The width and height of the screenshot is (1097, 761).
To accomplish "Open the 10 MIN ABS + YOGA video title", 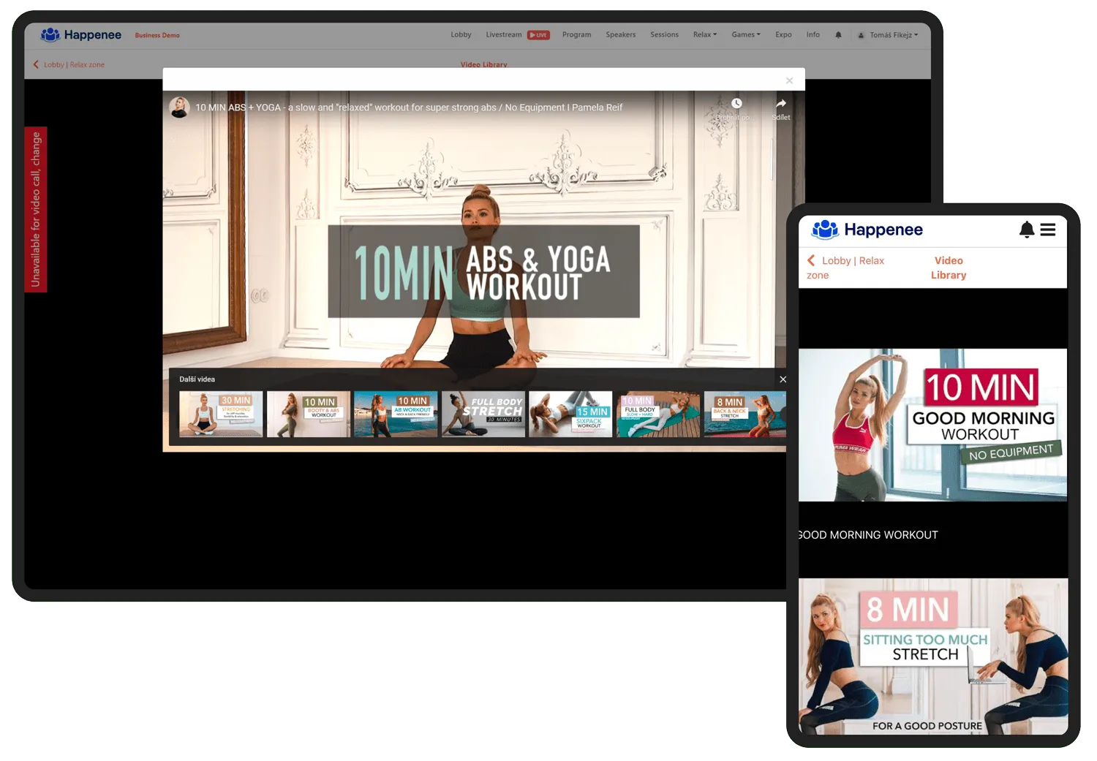I will (409, 107).
